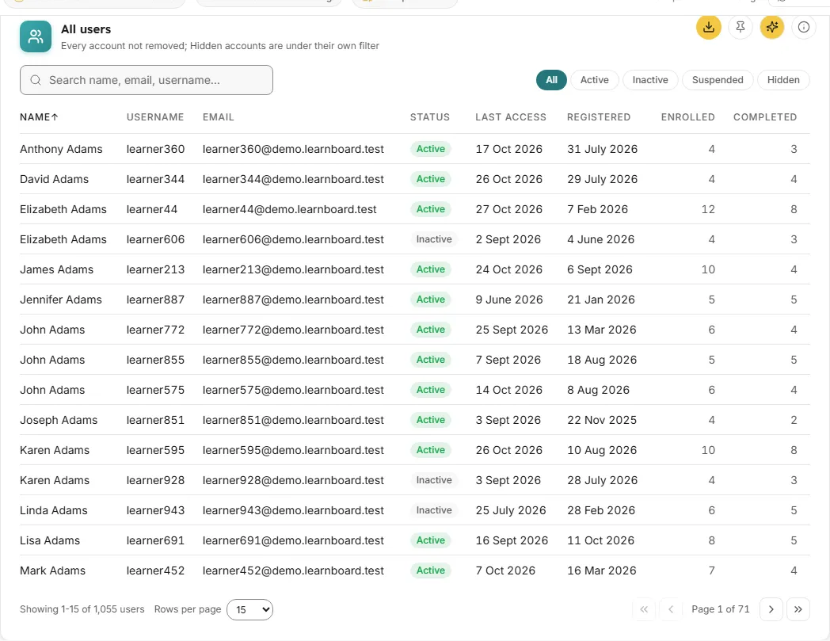Click the yellow download export icon

[x=708, y=27]
